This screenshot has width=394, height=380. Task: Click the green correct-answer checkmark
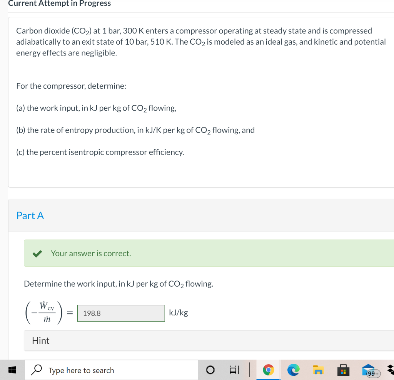pyautogui.click(x=37, y=253)
